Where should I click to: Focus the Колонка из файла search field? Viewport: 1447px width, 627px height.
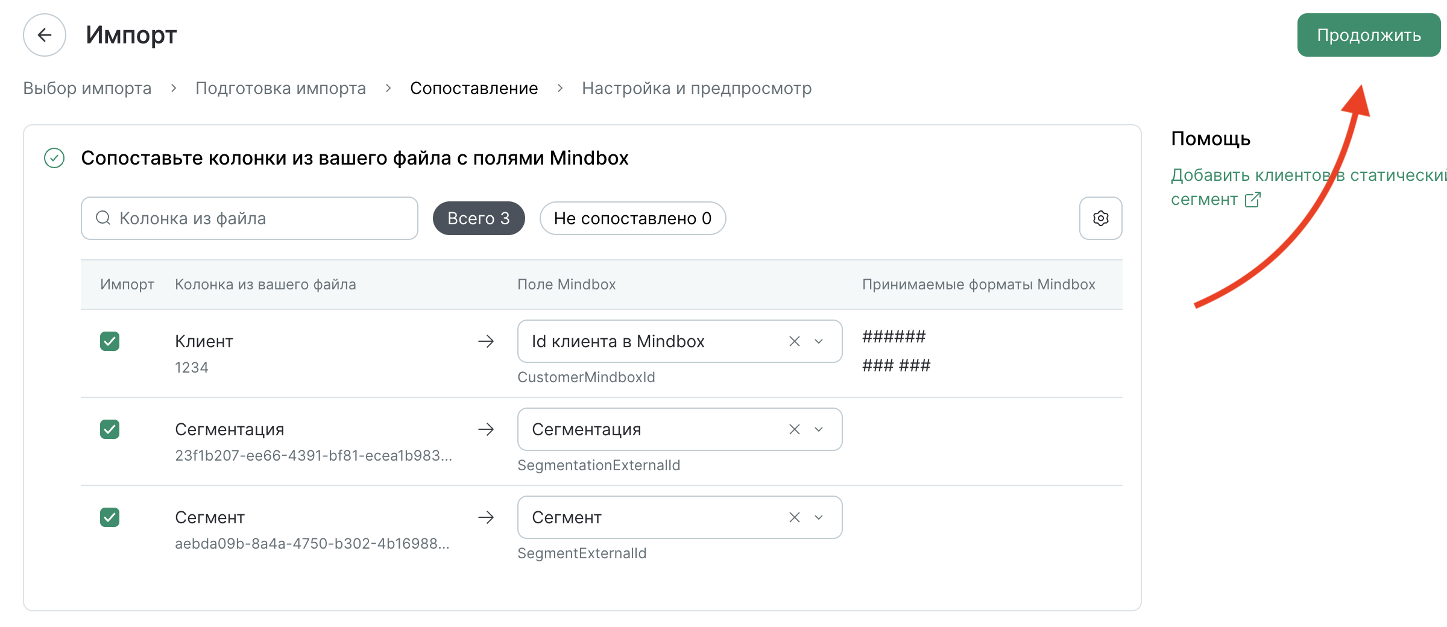click(x=250, y=218)
